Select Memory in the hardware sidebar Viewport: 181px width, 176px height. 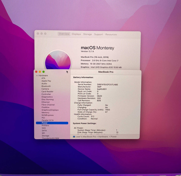coord(45,113)
